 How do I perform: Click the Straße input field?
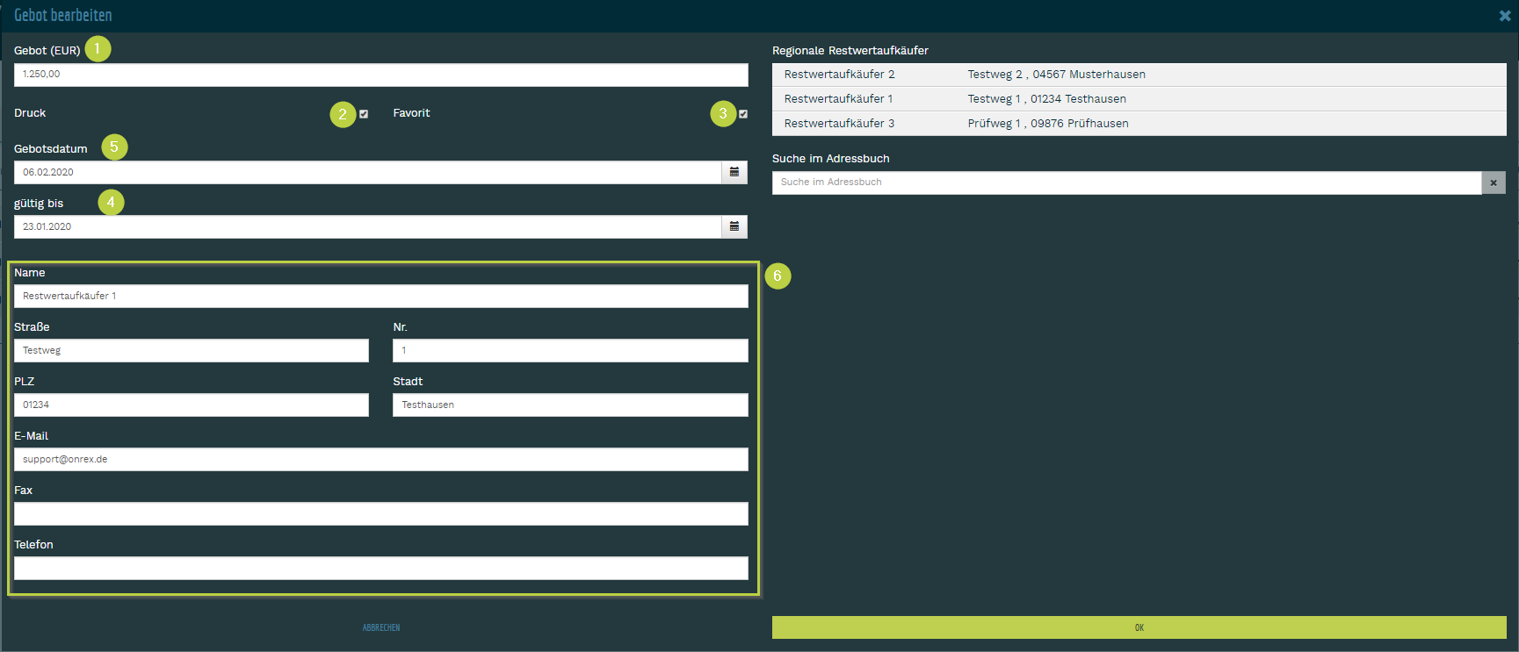pyautogui.click(x=192, y=350)
